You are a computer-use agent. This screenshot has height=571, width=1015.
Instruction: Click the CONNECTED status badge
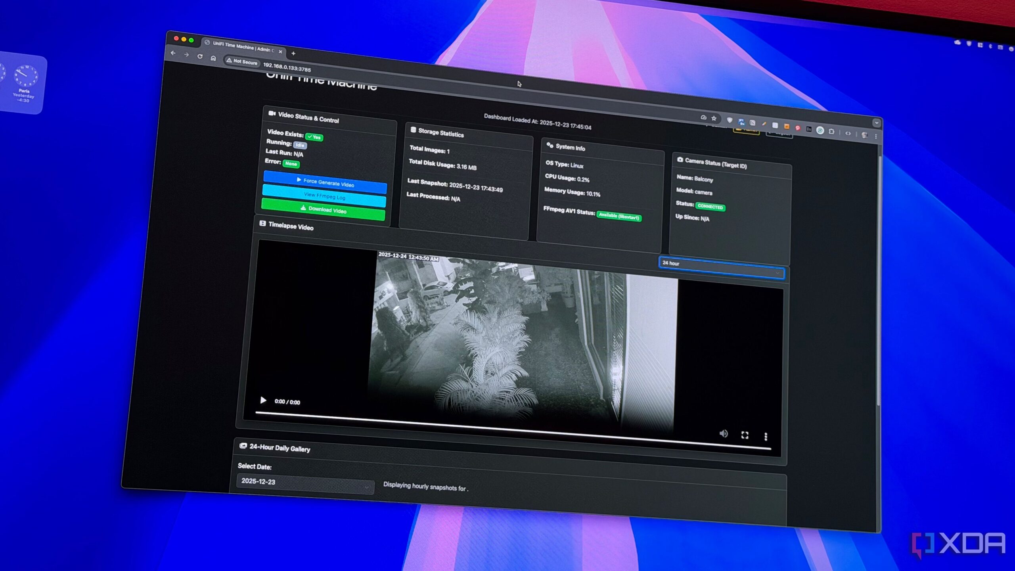(711, 207)
